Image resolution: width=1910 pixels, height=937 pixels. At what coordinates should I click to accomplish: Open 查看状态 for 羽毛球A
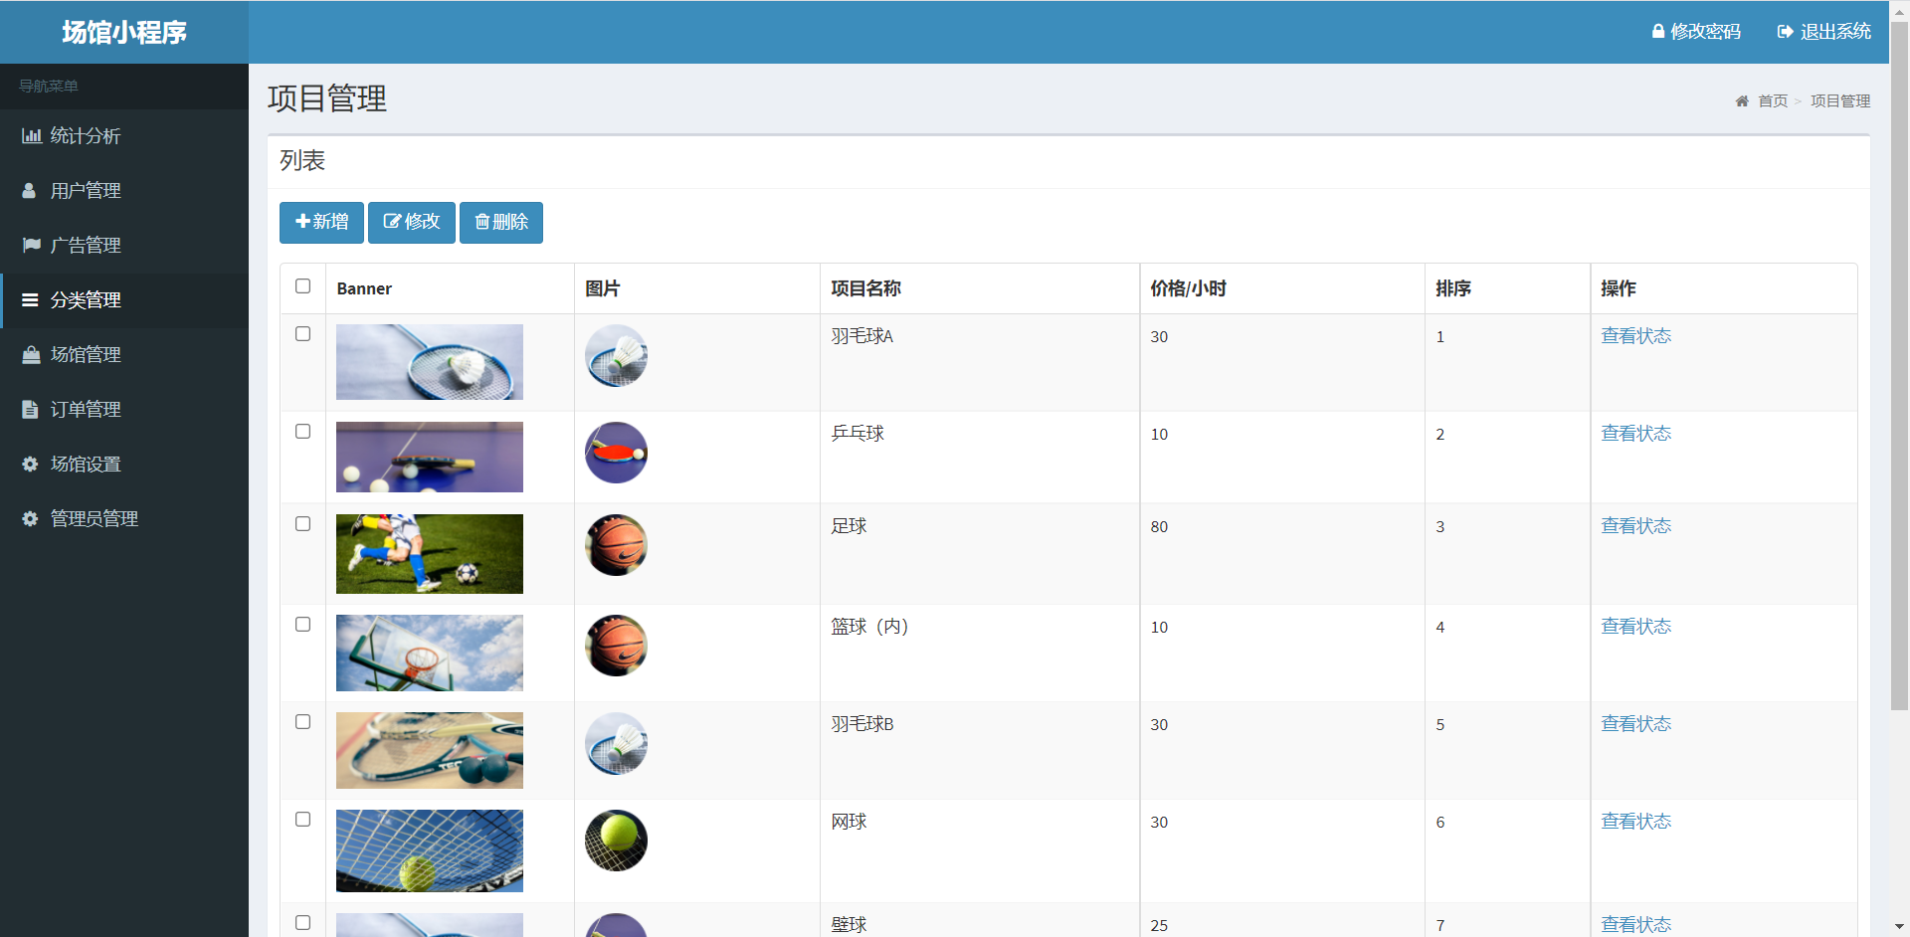pyautogui.click(x=1635, y=336)
